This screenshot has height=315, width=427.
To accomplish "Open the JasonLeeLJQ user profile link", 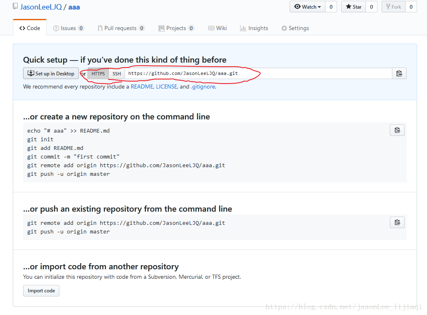I will pyautogui.click(x=41, y=7).
